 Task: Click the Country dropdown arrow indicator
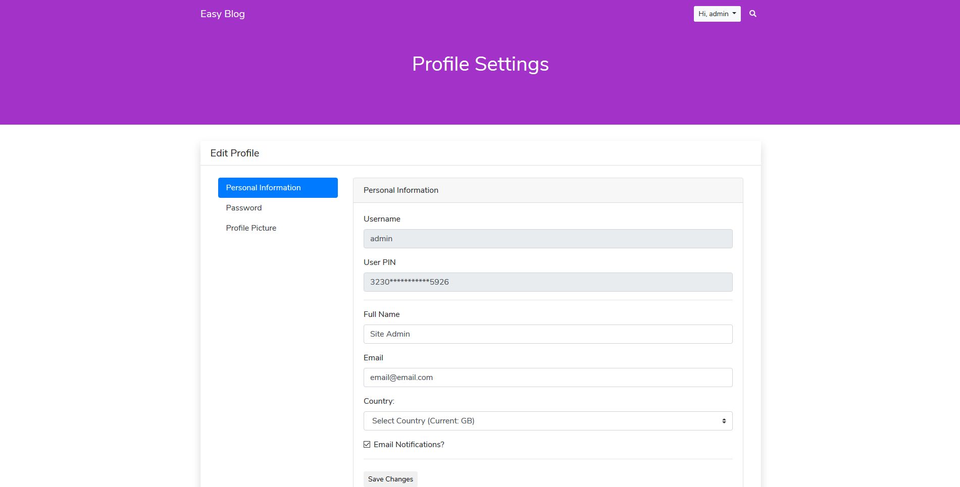point(724,421)
